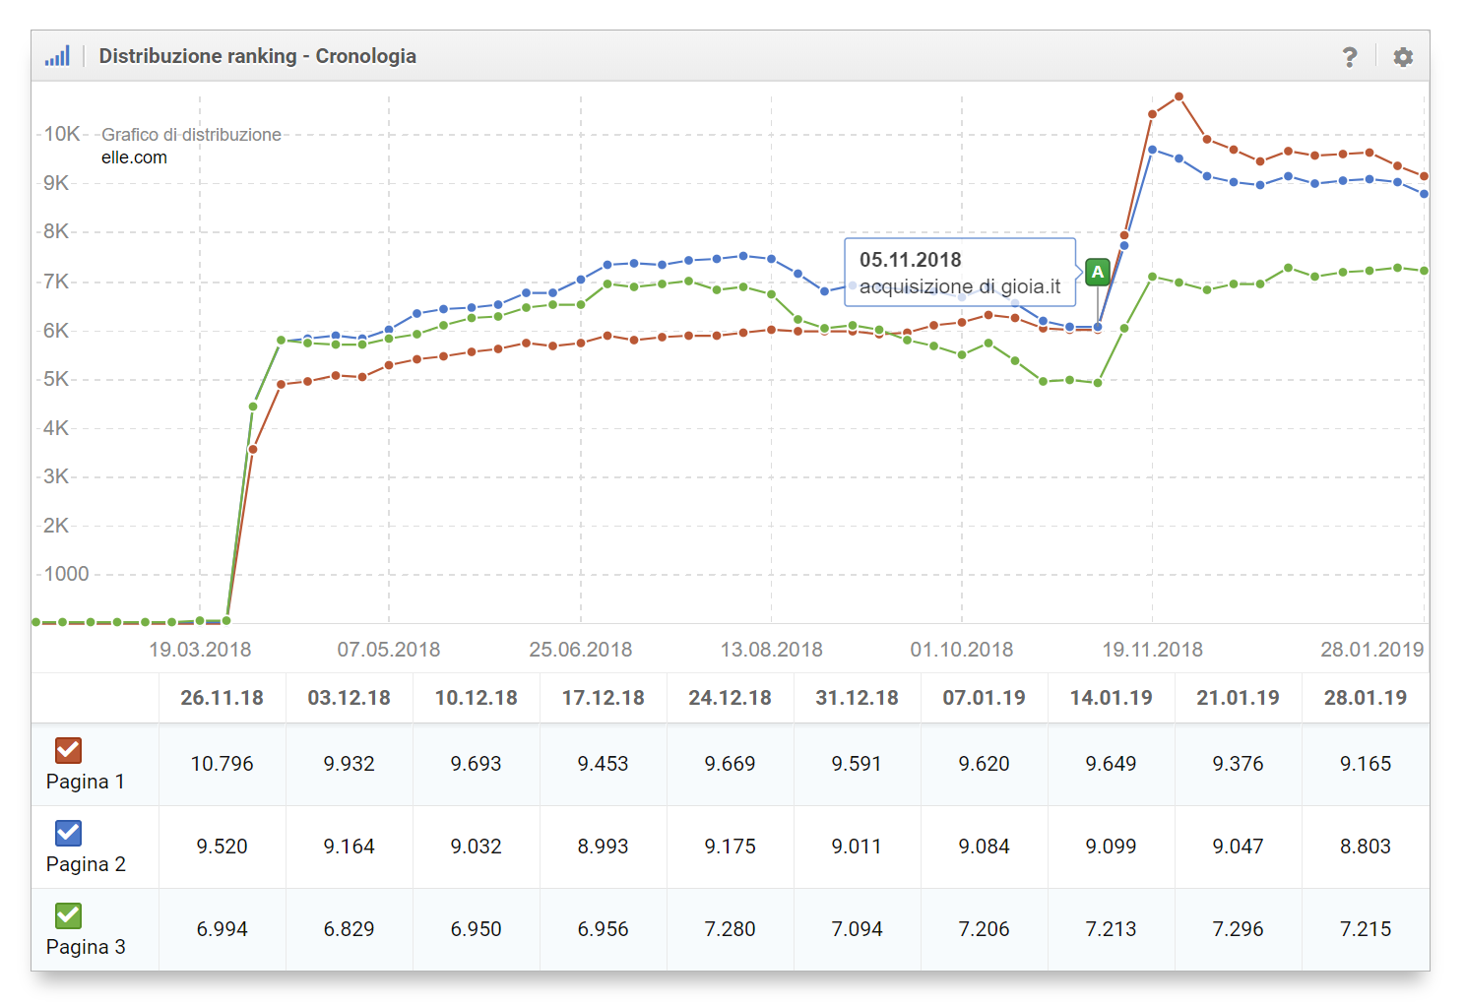
Task: Click the 13.08.2018 x-axis date
Action: coord(772,650)
